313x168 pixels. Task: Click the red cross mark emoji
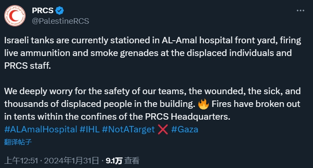pyautogui.click(x=163, y=129)
